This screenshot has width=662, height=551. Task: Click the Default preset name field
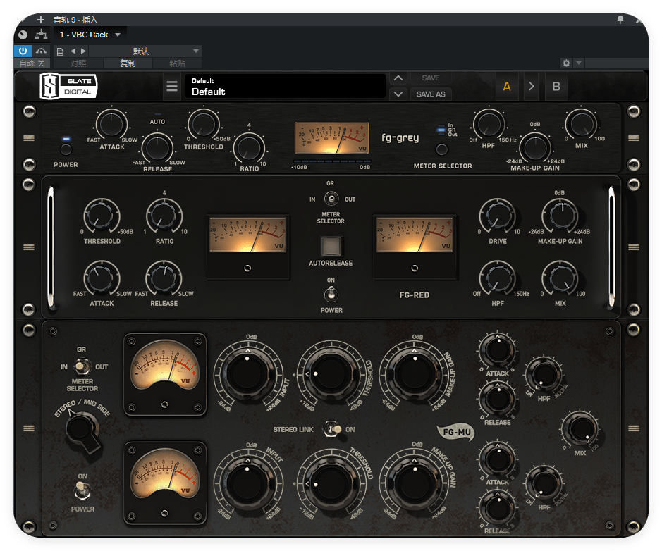(x=285, y=87)
